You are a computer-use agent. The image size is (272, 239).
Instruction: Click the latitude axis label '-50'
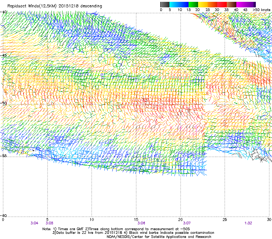(x=3, y=103)
